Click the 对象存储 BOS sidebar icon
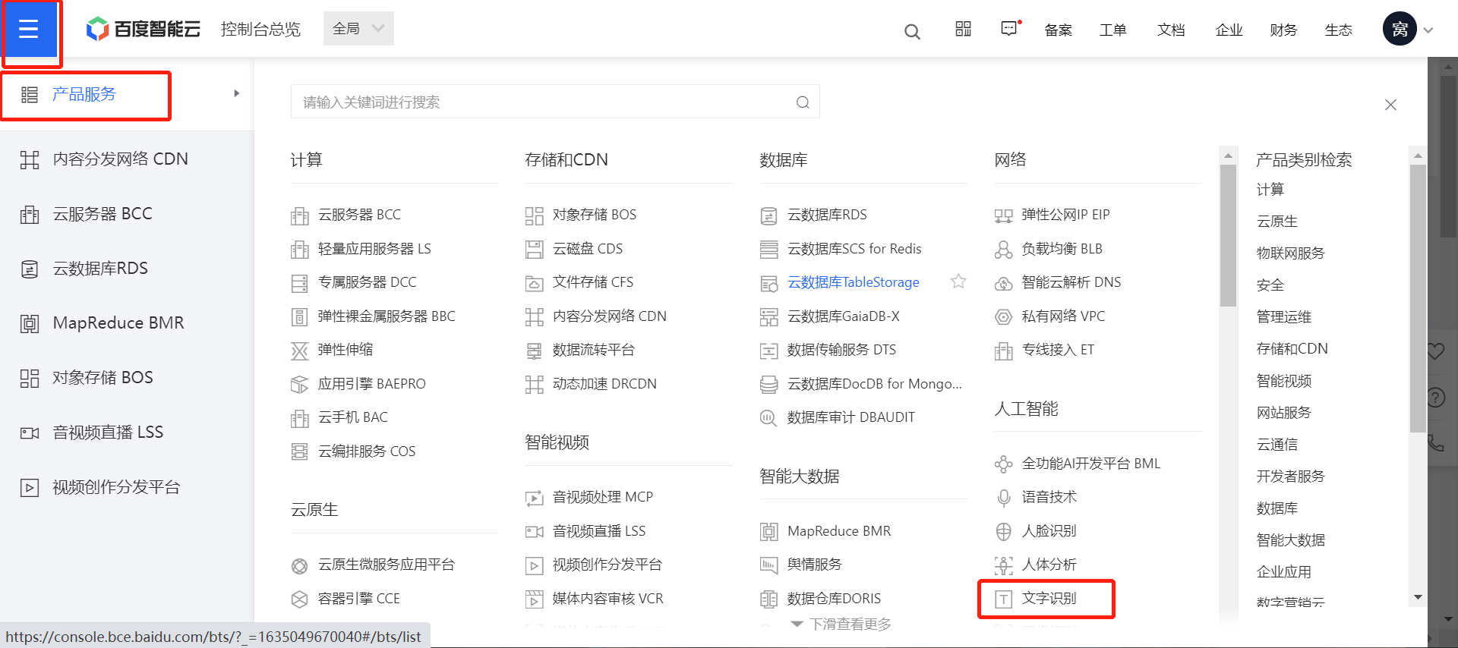The height and width of the screenshot is (648, 1458). coord(30,378)
